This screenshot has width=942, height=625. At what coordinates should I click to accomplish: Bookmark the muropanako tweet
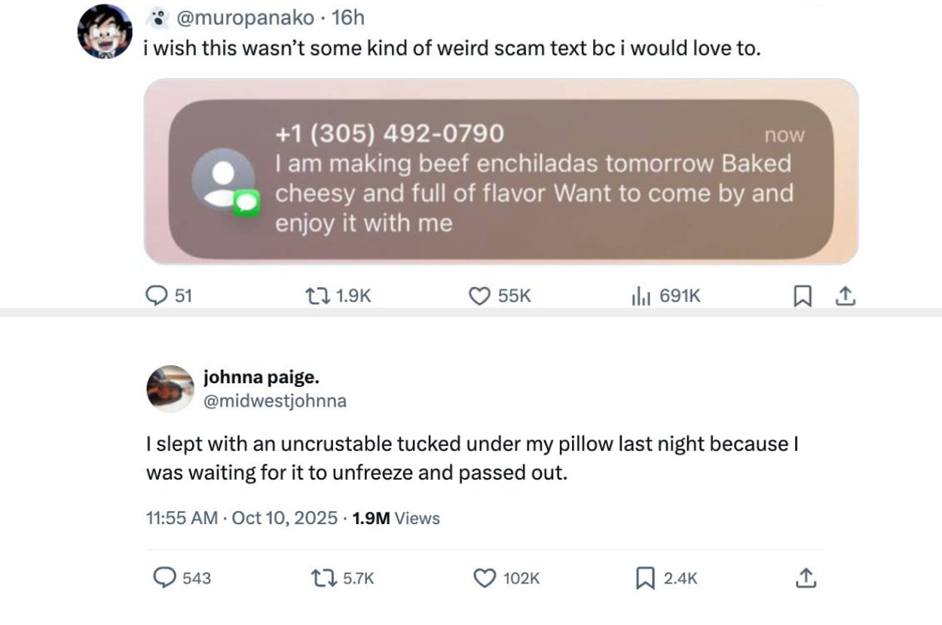coord(802,297)
